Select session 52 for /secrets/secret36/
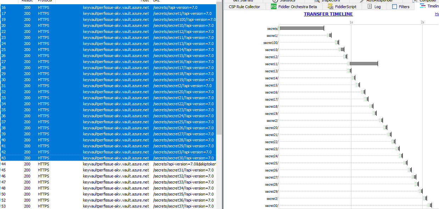The width and height of the screenshot is (439, 209). (108, 200)
